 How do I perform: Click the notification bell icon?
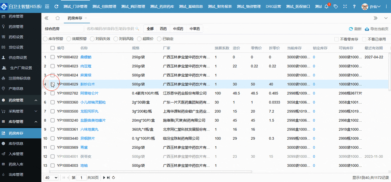coord(327,7)
